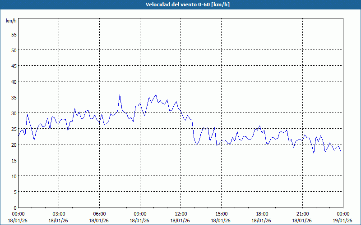
Task: Click the wind speed spike near 07:30
Action: [x=120, y=95]
